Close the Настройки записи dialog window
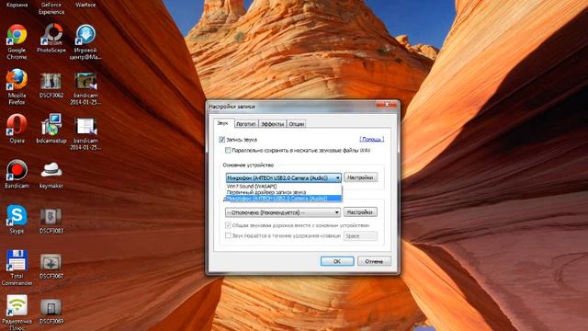The width and height of the screenshot is (588, 331). (387, 105)
